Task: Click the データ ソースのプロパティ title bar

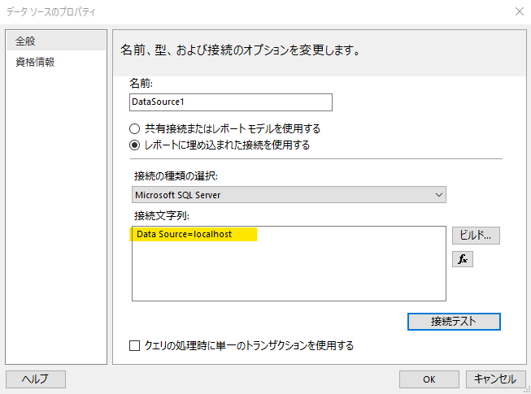Action: click(244, 12)
